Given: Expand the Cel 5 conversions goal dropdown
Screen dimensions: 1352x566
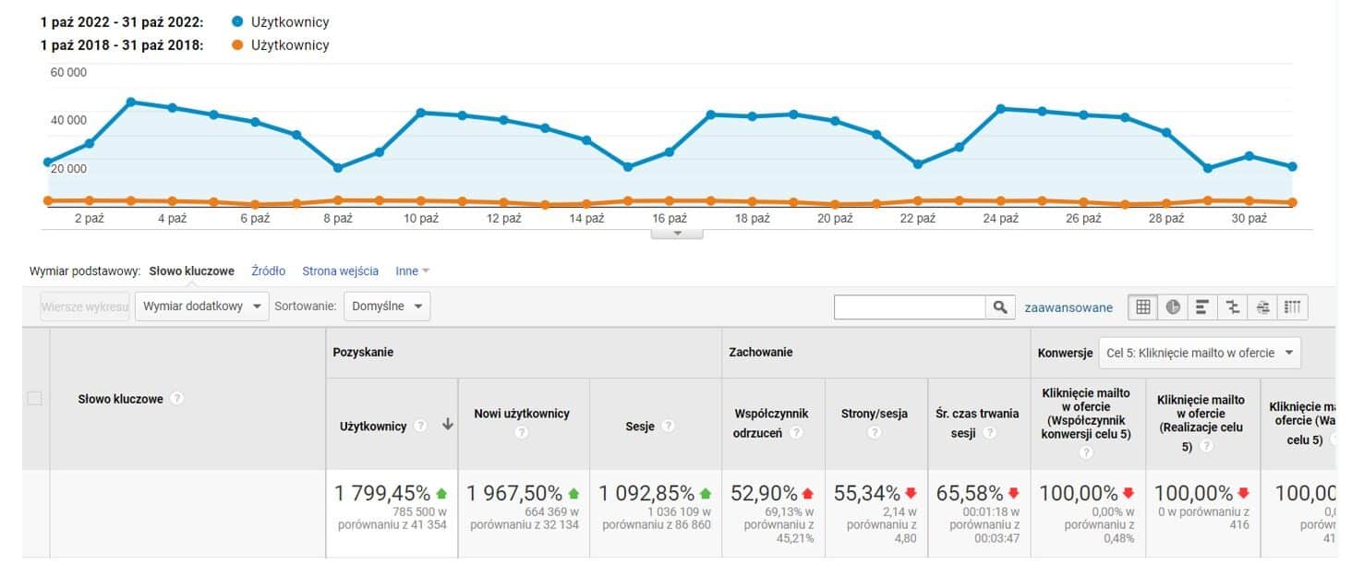Looking at the screenshot, I should pos(1199,353).
